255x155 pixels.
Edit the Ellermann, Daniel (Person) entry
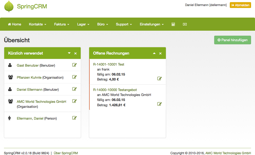74,118
